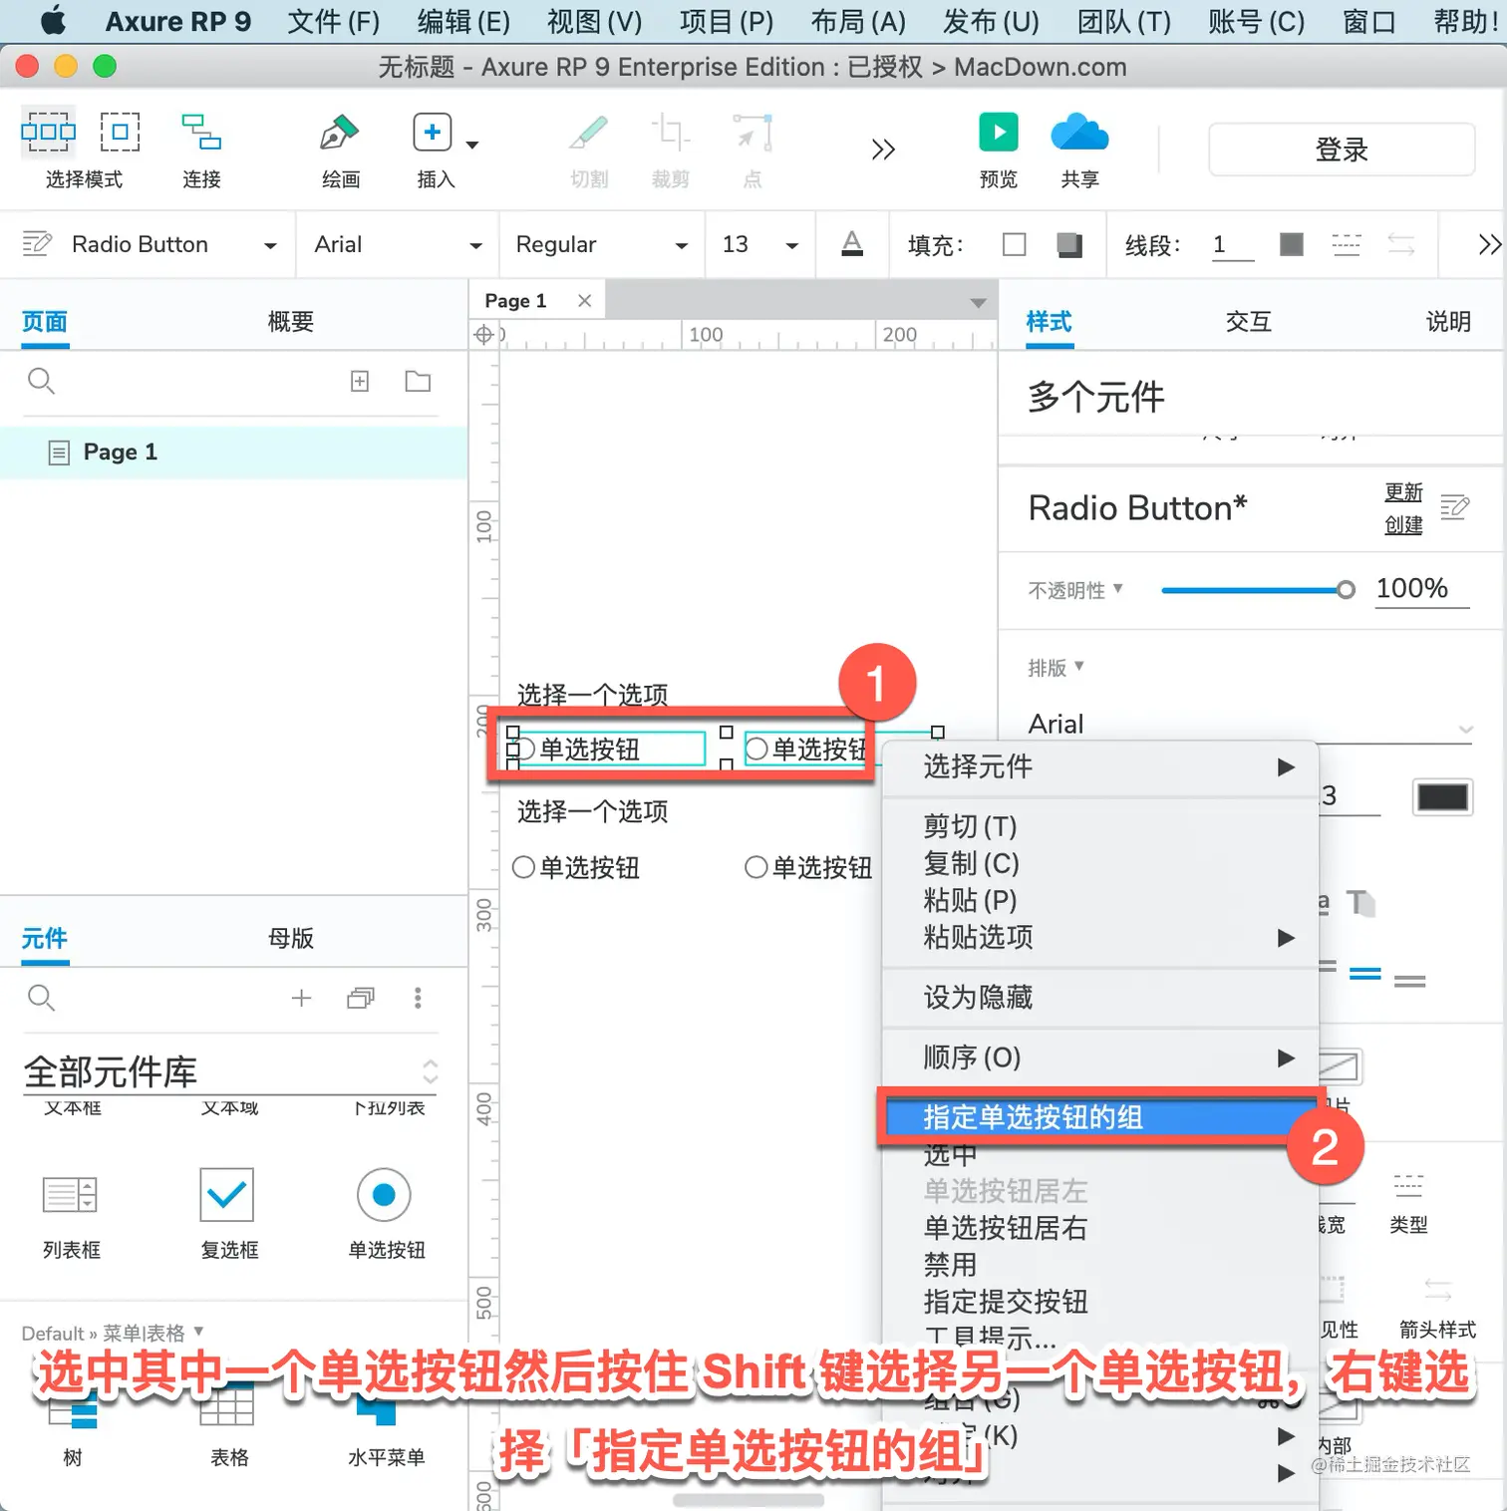Click the List Box (列表框) widget icon
The width and height of the screenshot is (1507, 1511).
pos(70,1194)
